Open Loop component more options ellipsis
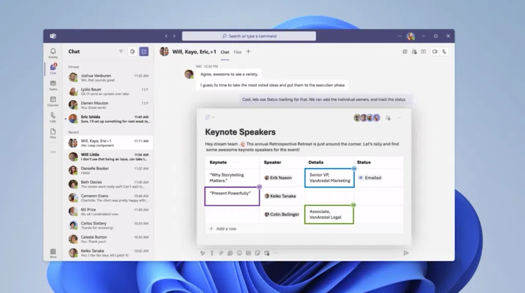 399,118
